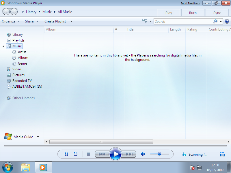Image resolution: width=231 pixels, height=173 pixels.
Task: Open Create Playlist dropdown arrow
Action: coord(71,21)
